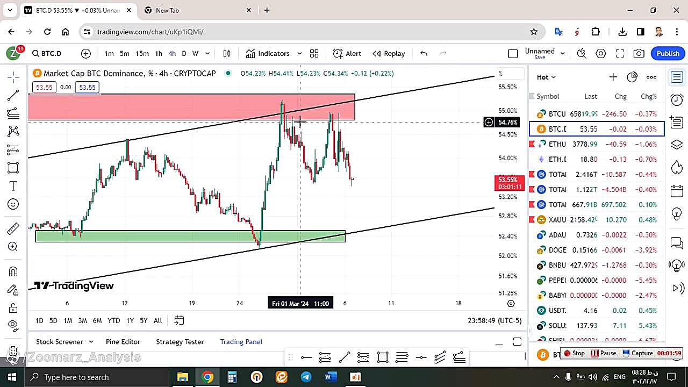Open the Strategy Tester tab

tap(180, 342)
